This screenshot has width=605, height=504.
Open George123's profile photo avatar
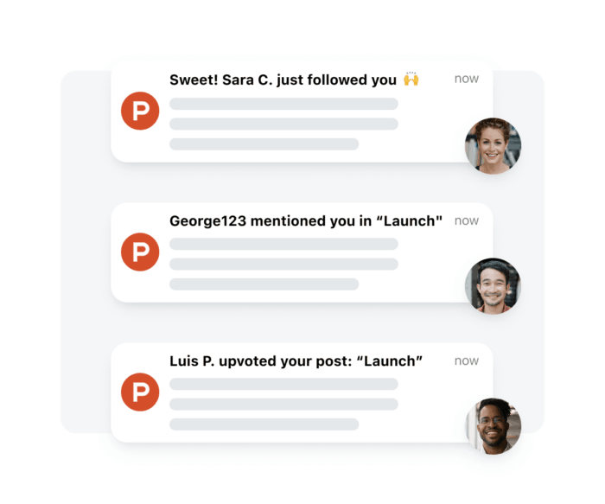pos(493,285)
